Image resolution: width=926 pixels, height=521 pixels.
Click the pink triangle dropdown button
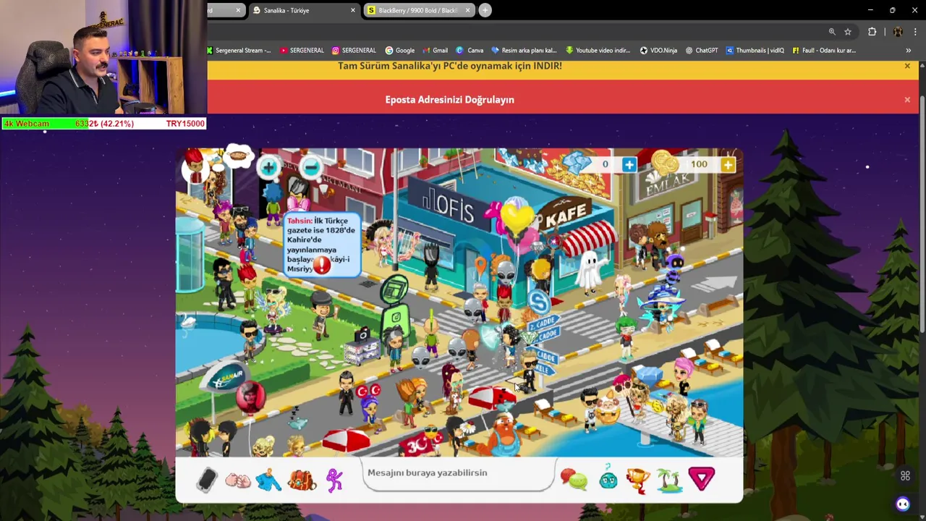point(701,478)
